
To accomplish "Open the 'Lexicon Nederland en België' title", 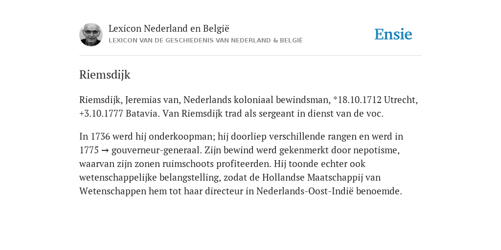I will (169, 28).
